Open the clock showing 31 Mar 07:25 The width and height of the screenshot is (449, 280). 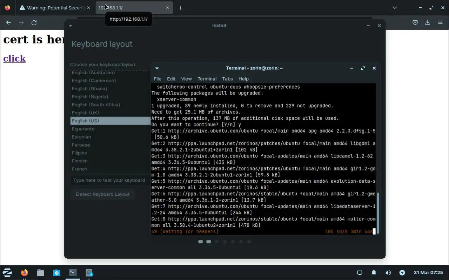(428, 272)
